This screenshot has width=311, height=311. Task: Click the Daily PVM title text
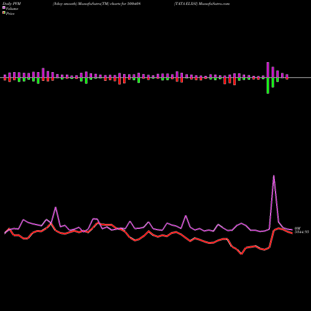[12, 4]
